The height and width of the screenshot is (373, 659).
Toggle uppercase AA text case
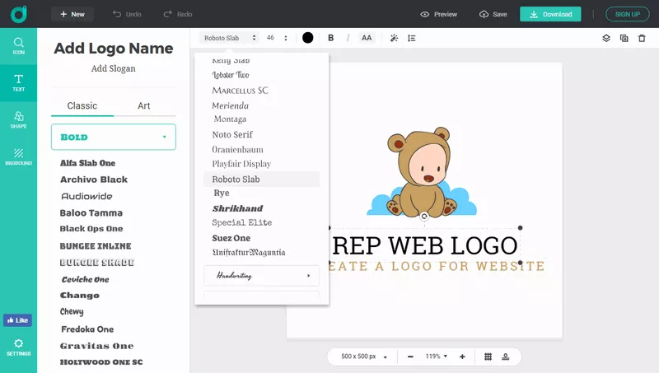tap(367, 38)
